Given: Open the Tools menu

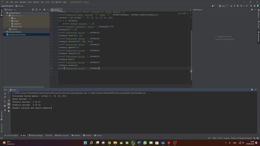Looking at the screenshot, I should coord(48,2).
